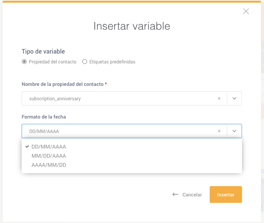The height and width of the screenshot is (223, 264).
Task: Clear the DD/MM/AAAA date format selection
Action: 219,131
